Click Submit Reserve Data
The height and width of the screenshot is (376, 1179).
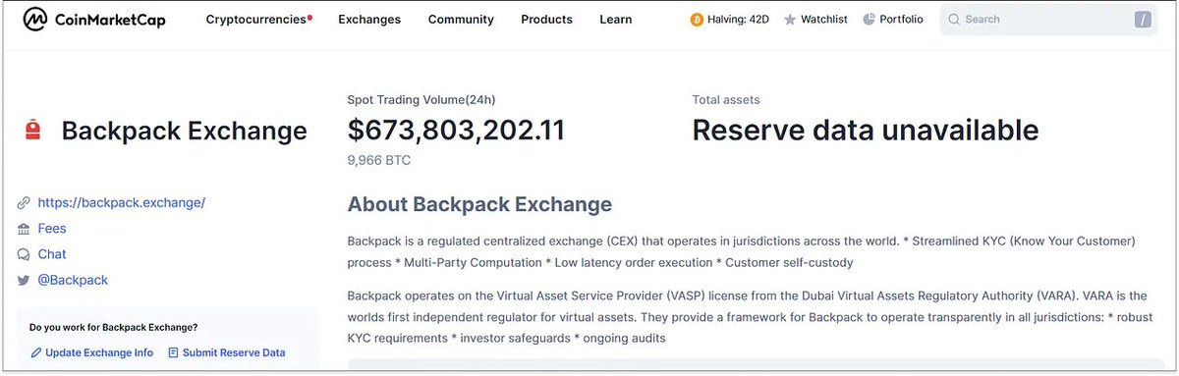pyautogui.click(x=234, y=352)
